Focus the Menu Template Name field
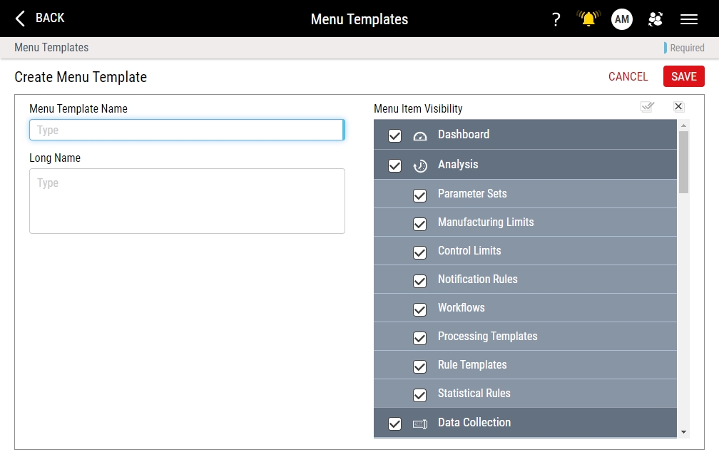This screenshot has height=462, width=719. [186, 130]
